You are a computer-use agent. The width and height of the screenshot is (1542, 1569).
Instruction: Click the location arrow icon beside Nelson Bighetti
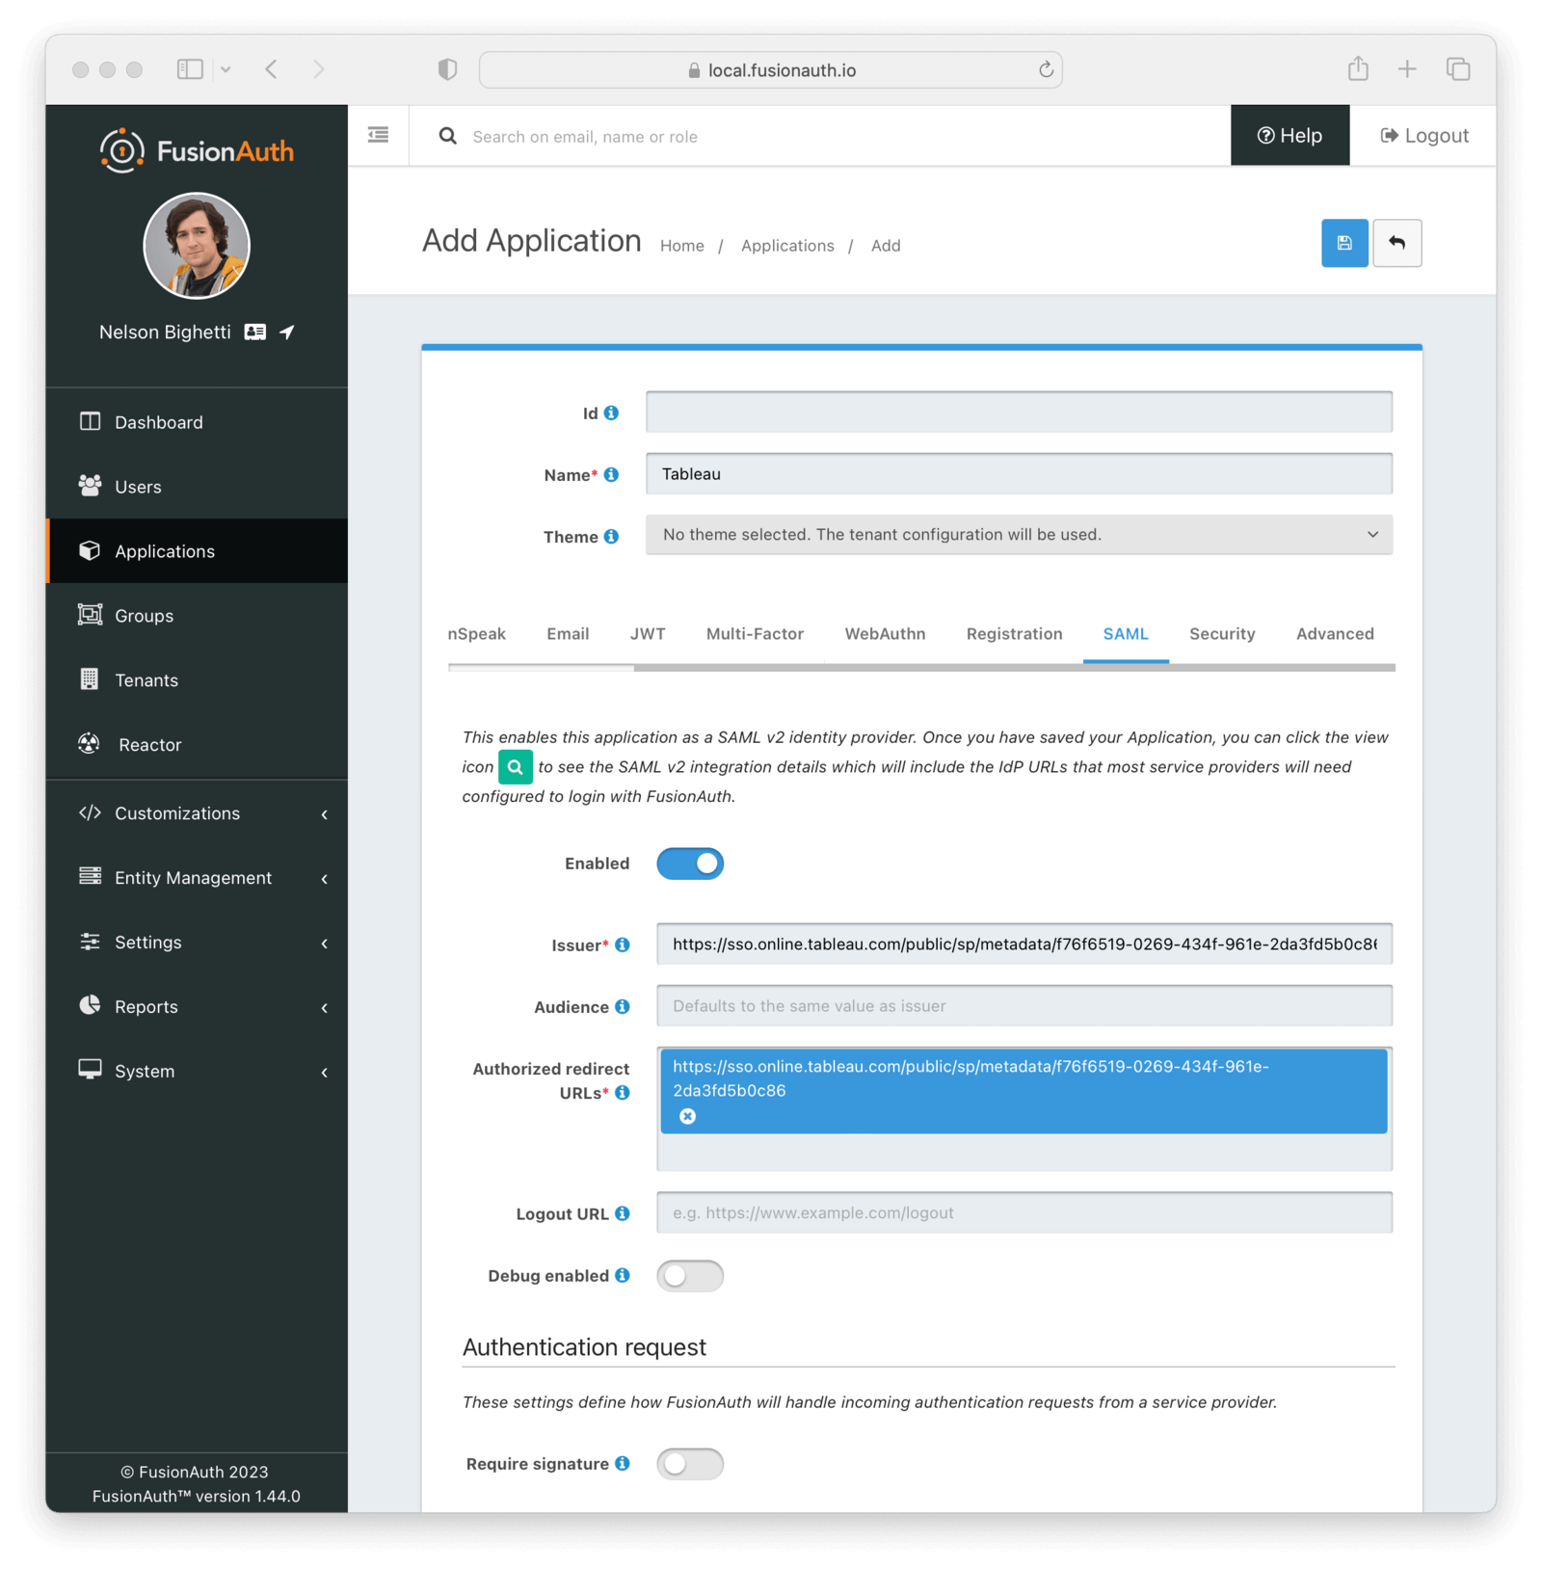coord(287,332)
